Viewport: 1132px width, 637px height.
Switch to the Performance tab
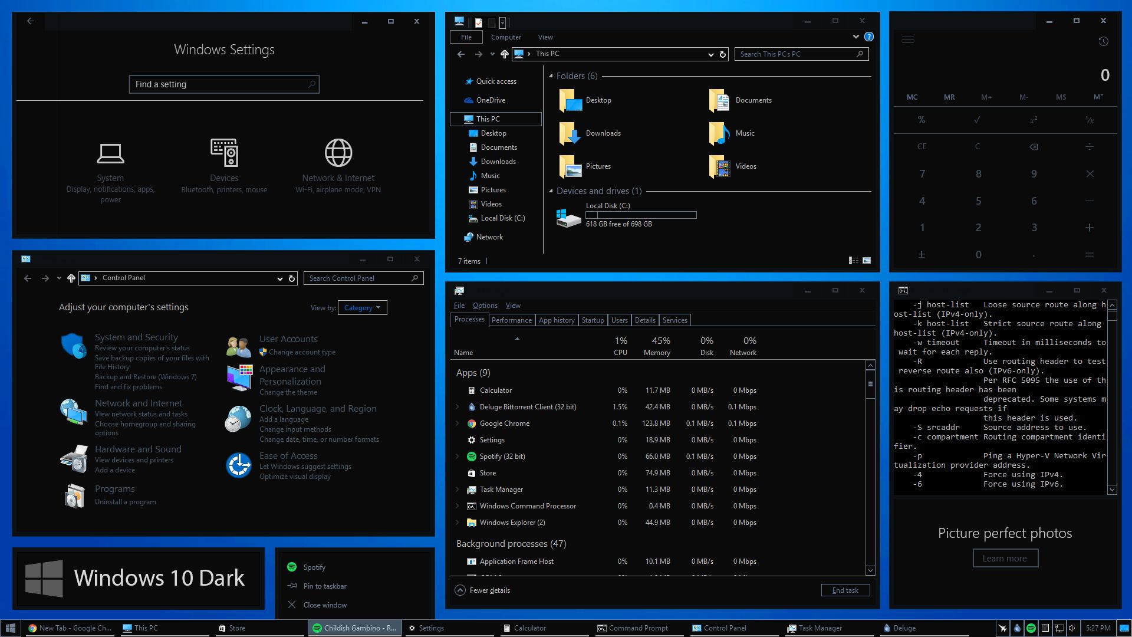511,320
